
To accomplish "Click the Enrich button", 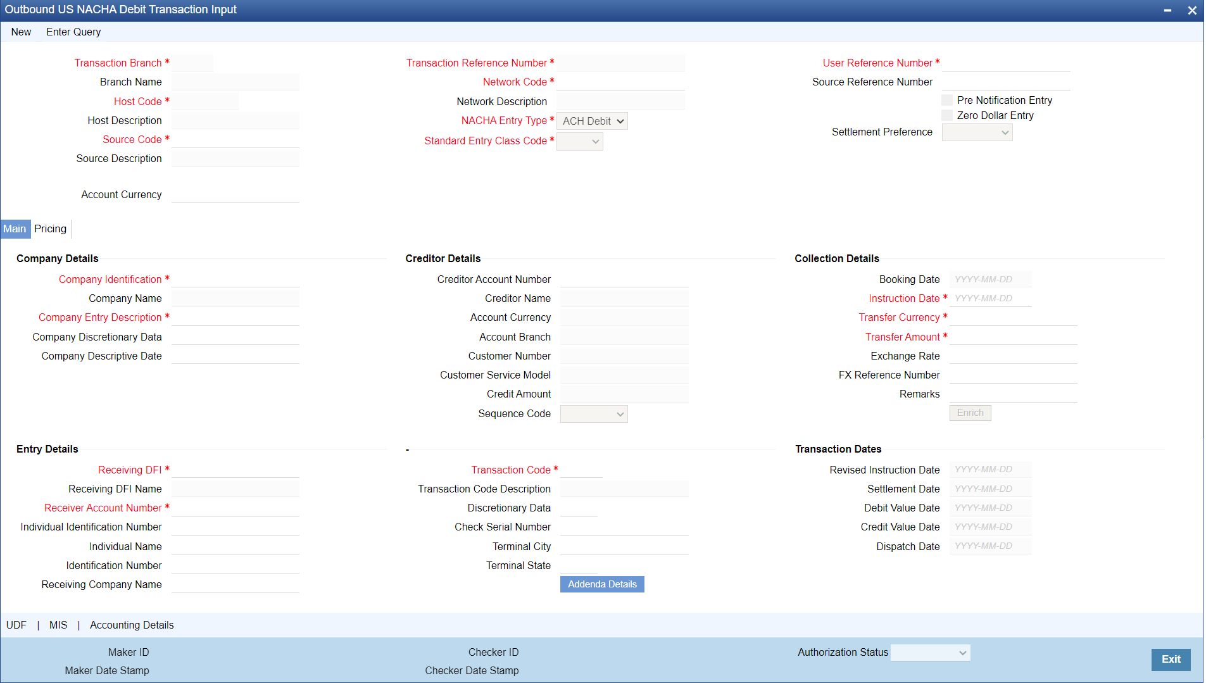I will coord(970,413).
